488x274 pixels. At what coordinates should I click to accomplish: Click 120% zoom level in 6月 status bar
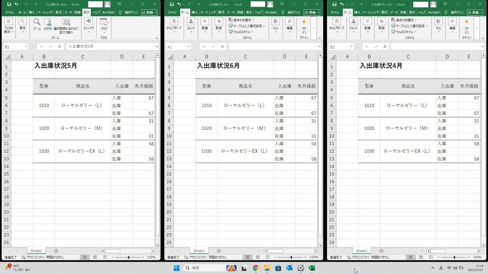click(314, 257)
